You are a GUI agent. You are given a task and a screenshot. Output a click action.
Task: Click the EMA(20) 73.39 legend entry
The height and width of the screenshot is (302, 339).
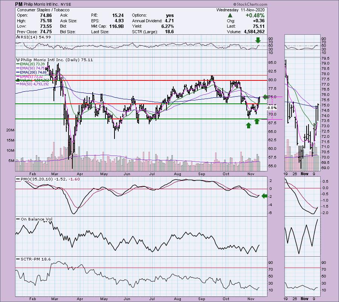[31, 64]
